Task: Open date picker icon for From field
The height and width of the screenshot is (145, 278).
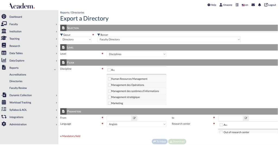Action: pos(134,118)
